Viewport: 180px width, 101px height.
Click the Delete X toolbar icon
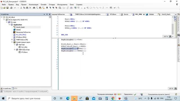click(x=30, y=8)
